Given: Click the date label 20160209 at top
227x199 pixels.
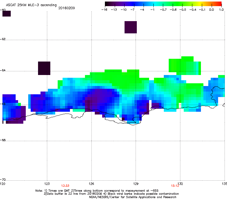Looking at the screenshot, I should (67, 8).
